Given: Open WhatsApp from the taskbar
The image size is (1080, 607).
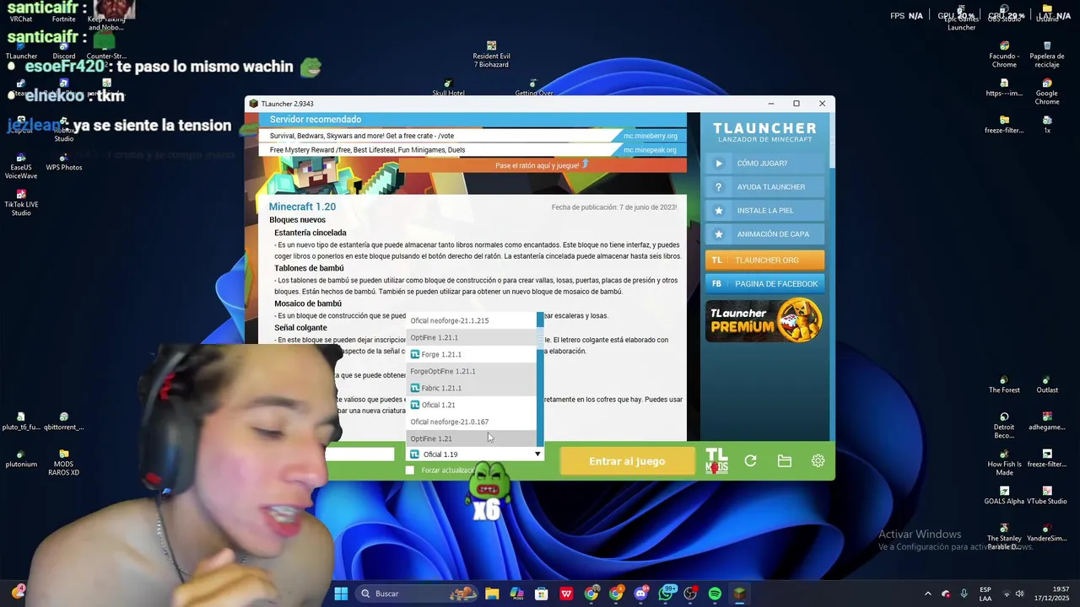Looking at the screenshot, I should pos(666,594).
